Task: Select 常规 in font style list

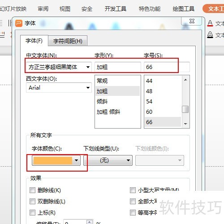Action: click(118, 81)
